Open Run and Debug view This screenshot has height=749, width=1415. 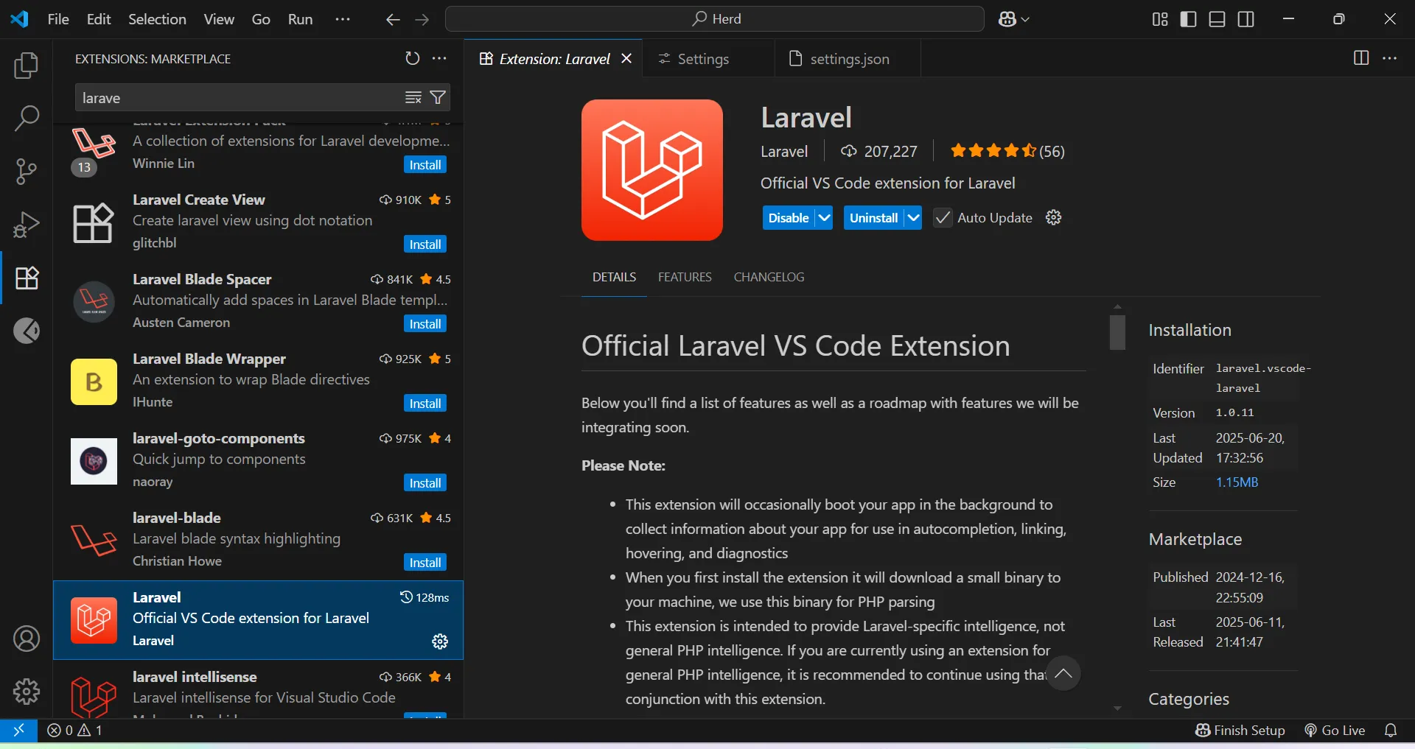click(27, 225)
